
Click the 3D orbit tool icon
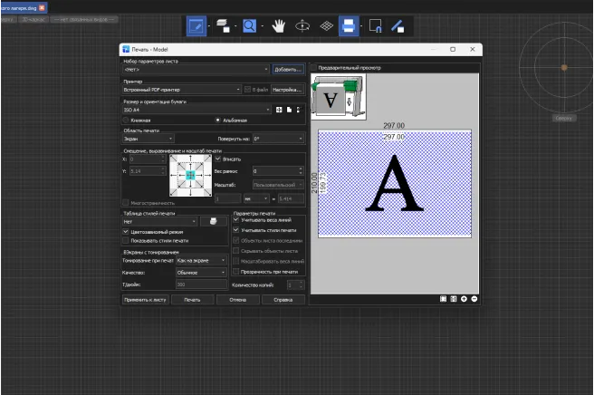[x=303, y=25]
